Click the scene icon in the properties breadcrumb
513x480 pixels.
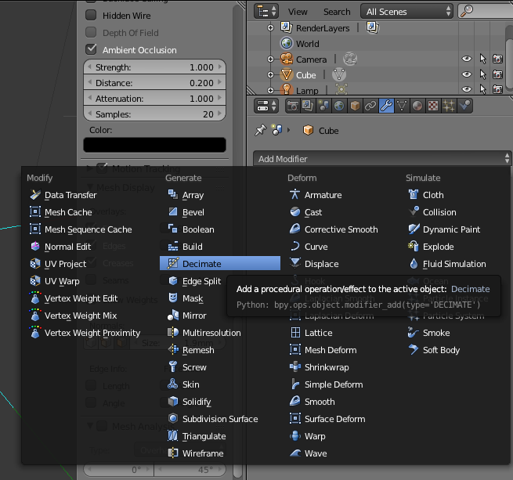(x=276, y=130)
